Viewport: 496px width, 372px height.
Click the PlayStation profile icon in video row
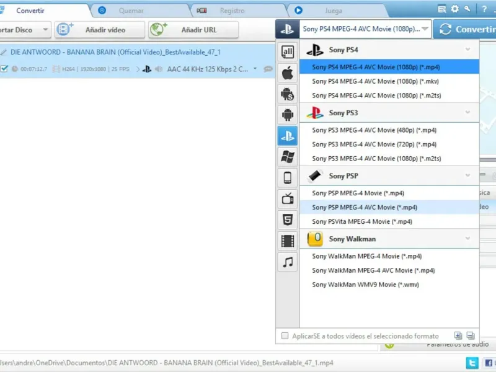pyautogui.click(x=146, y=69)
